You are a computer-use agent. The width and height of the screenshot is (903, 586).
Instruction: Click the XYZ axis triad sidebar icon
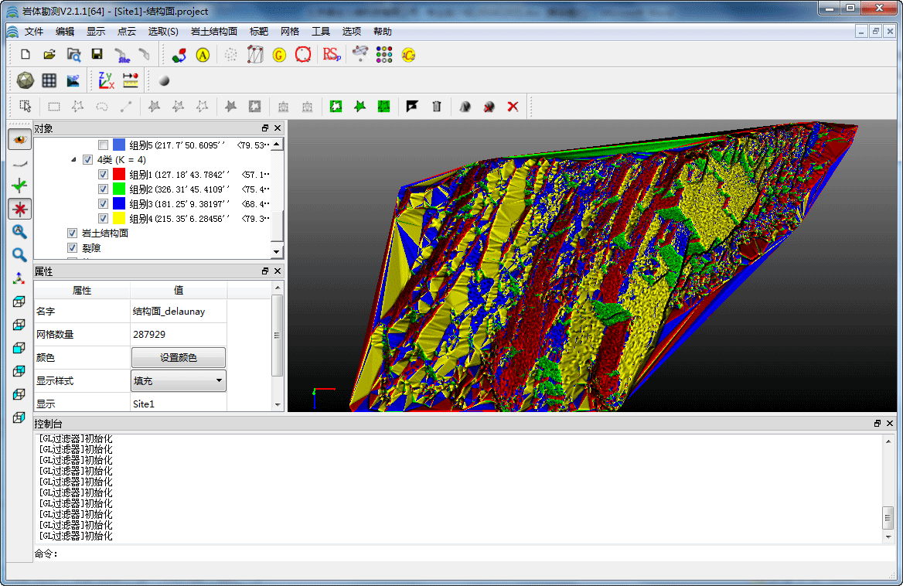pos(19,278)
